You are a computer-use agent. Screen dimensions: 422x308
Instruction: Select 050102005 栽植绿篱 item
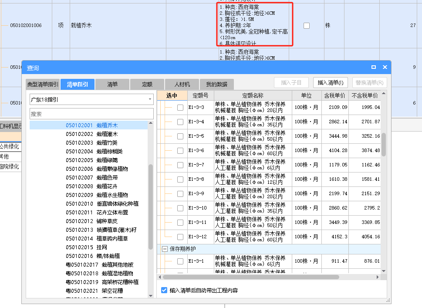click(x=92, y=160)
